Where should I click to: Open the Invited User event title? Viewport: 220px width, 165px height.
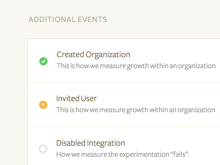click(x=76, y=98)
